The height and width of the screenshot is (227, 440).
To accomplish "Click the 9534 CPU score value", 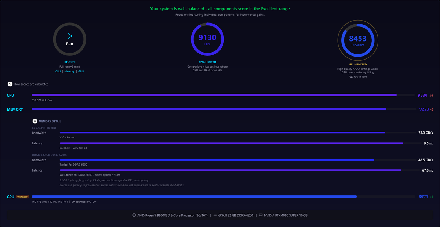I will pyautogui.click(x=422, y=95).
